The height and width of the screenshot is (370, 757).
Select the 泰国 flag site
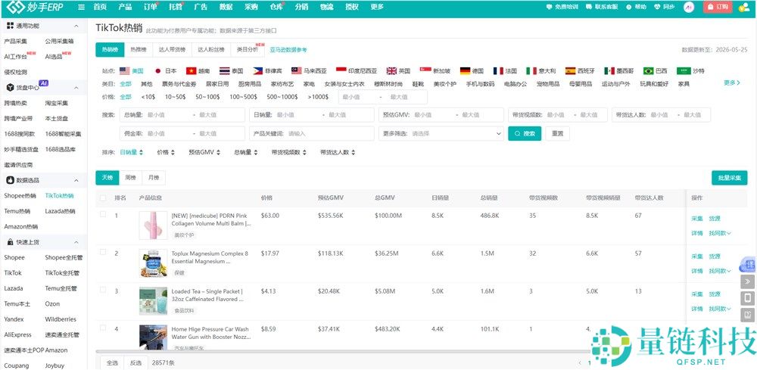tap(225, 71)
